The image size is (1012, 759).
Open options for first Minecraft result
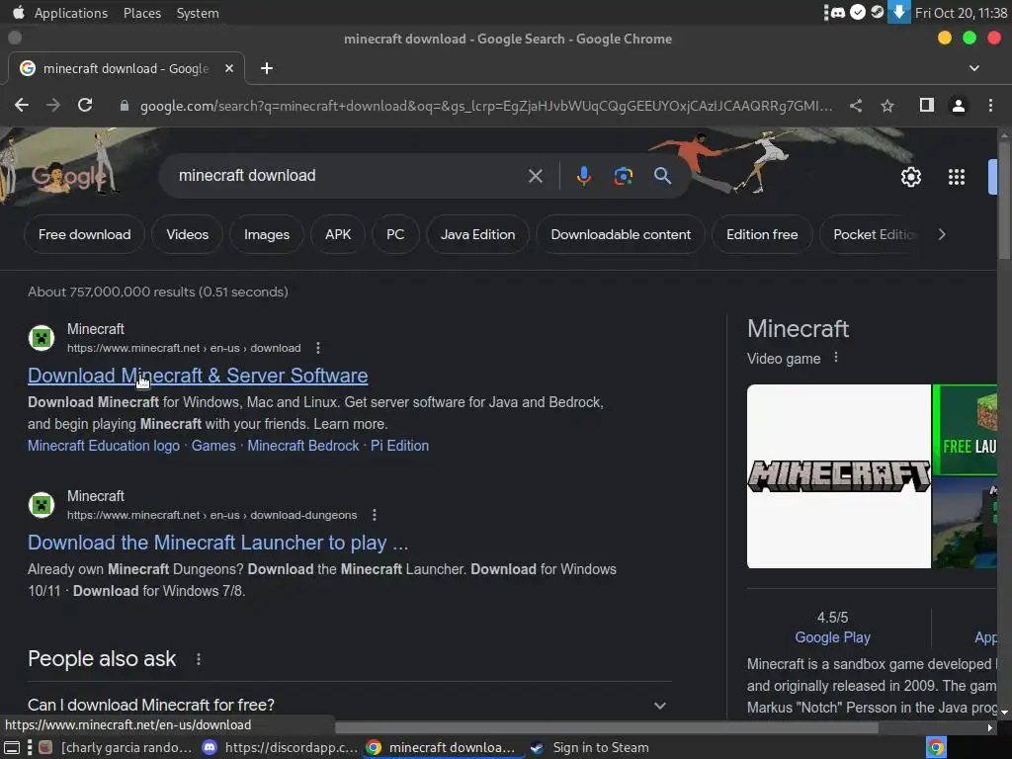318,348
